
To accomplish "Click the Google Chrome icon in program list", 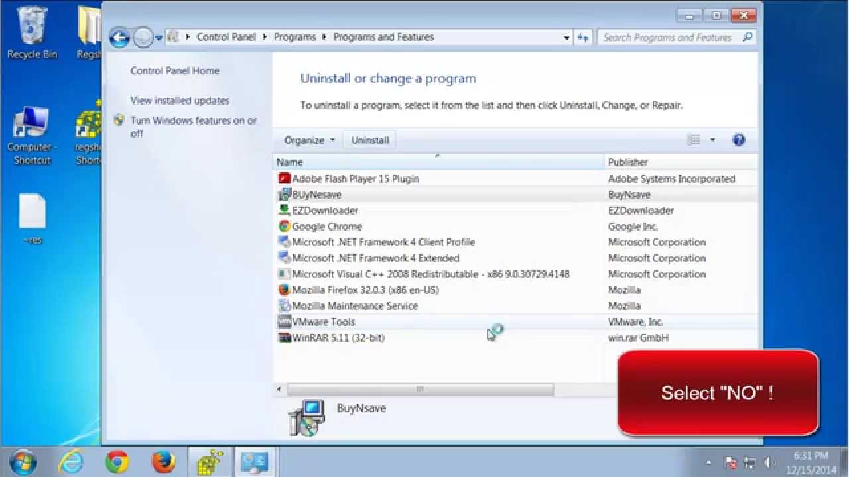I will point(284,226).
